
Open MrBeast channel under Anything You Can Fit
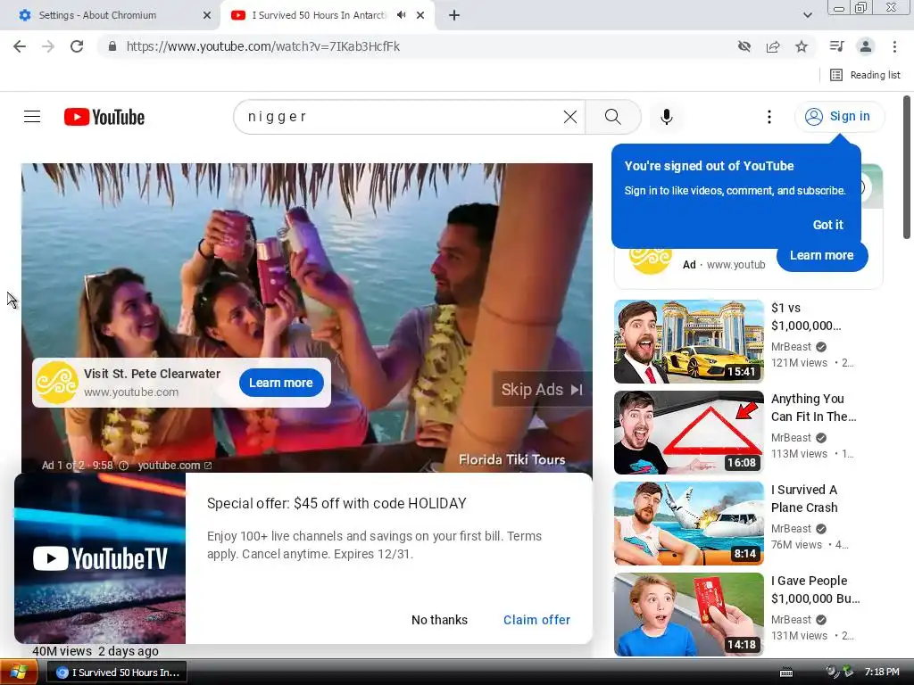791,437
